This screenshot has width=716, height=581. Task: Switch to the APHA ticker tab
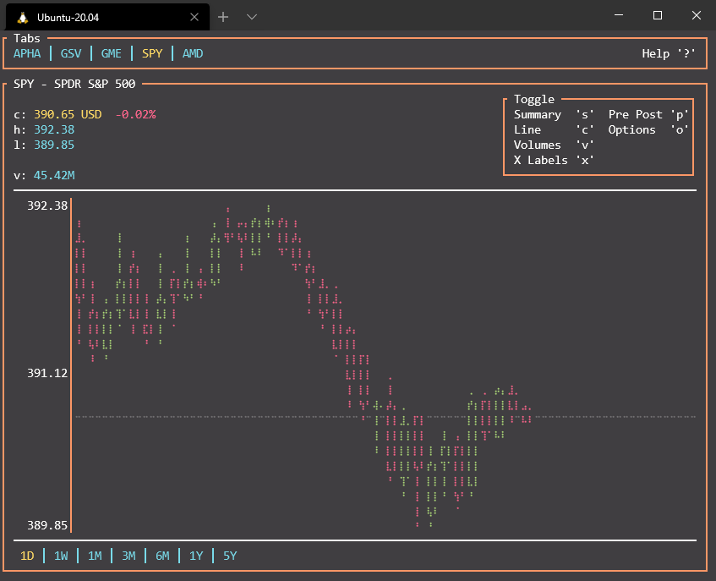(x=27, y=53)
